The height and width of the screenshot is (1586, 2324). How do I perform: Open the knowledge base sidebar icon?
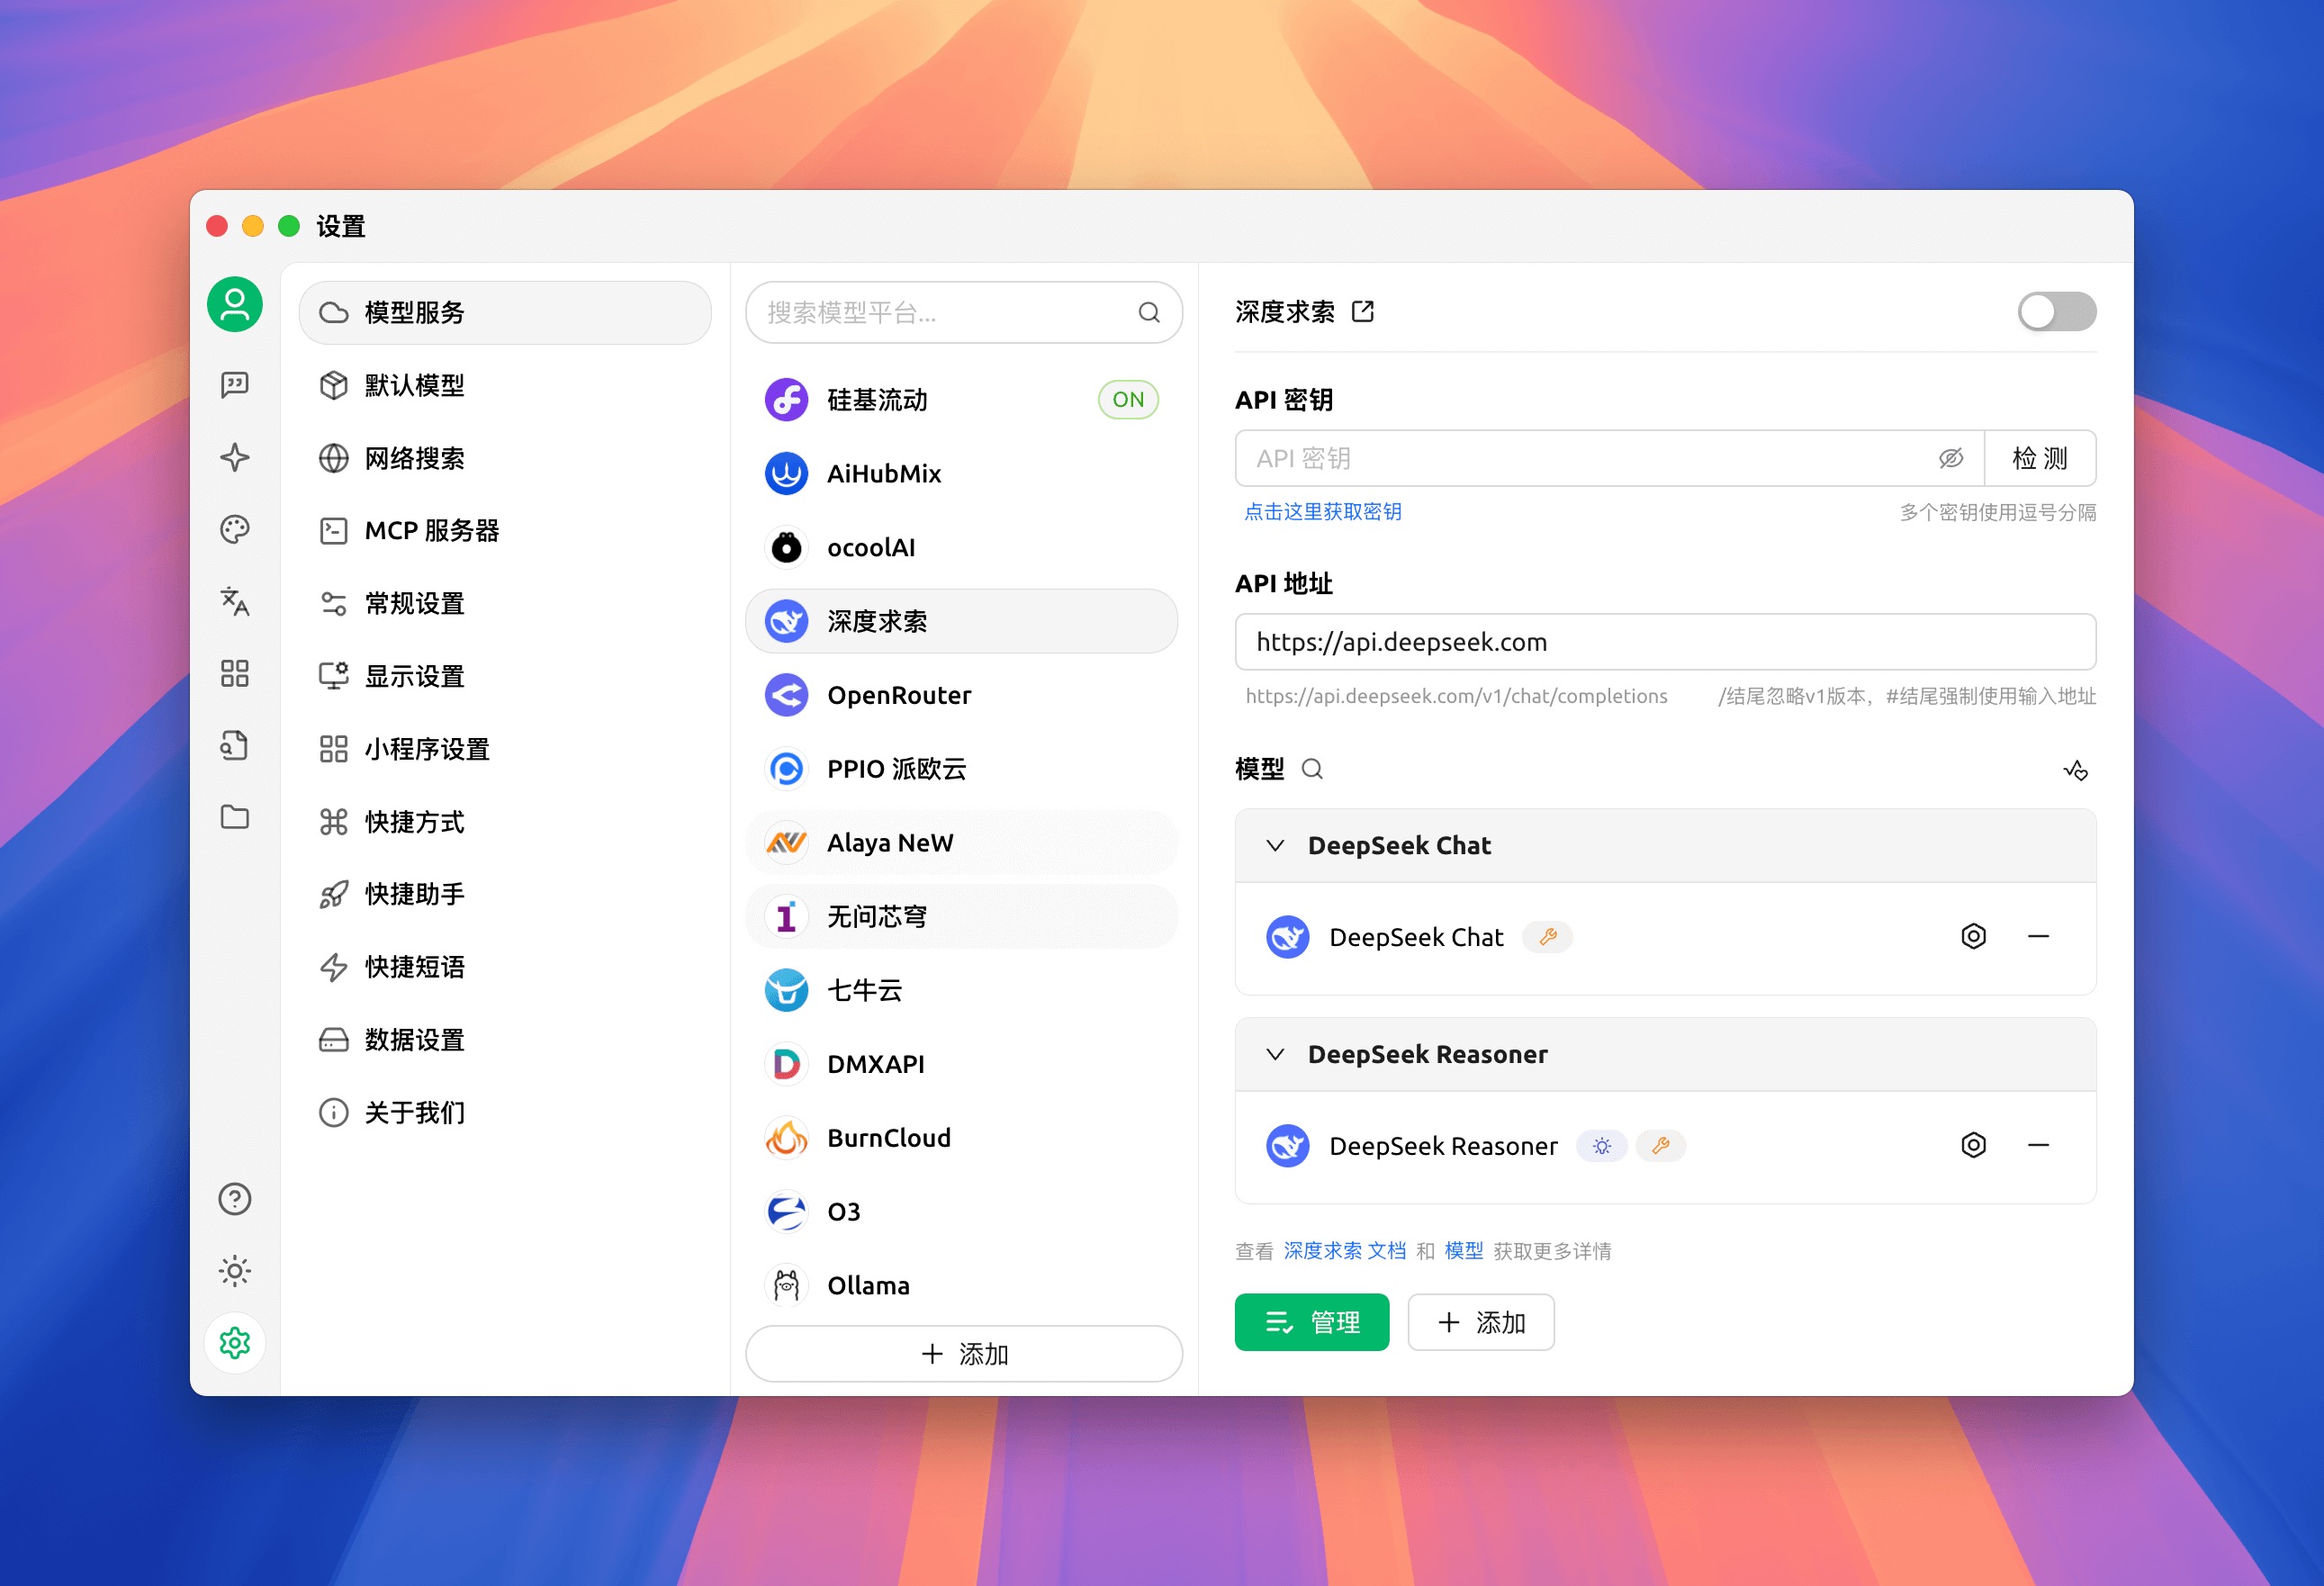(x=235, y=745)
